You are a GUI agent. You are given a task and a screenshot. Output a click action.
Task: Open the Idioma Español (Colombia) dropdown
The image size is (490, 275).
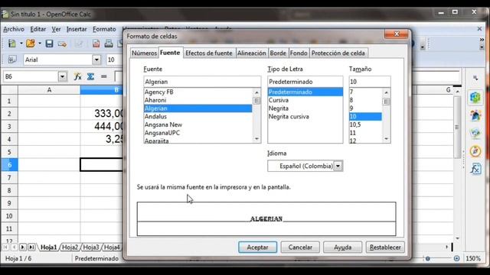coord(338,166)
